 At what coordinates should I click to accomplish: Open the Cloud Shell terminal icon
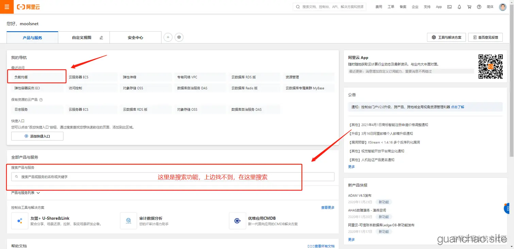(449, 7)
